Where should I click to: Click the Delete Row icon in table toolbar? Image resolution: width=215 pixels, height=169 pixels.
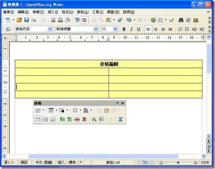point(77,119)
